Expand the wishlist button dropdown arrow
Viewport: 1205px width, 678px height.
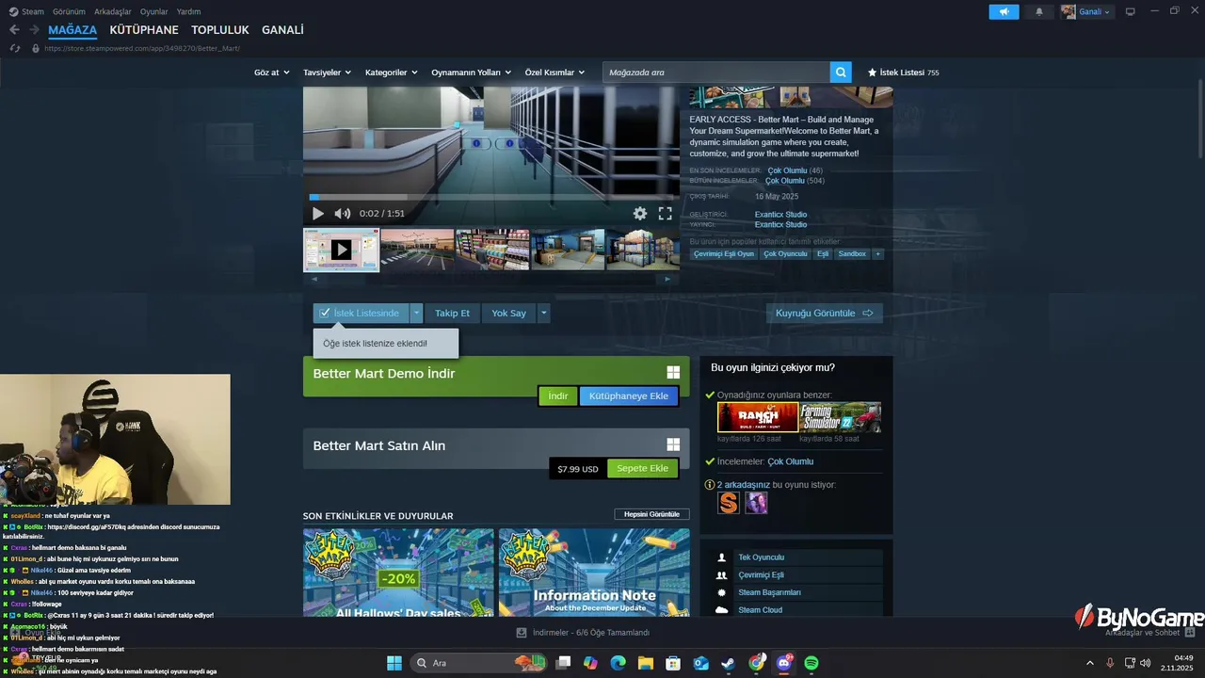[417, 313]
